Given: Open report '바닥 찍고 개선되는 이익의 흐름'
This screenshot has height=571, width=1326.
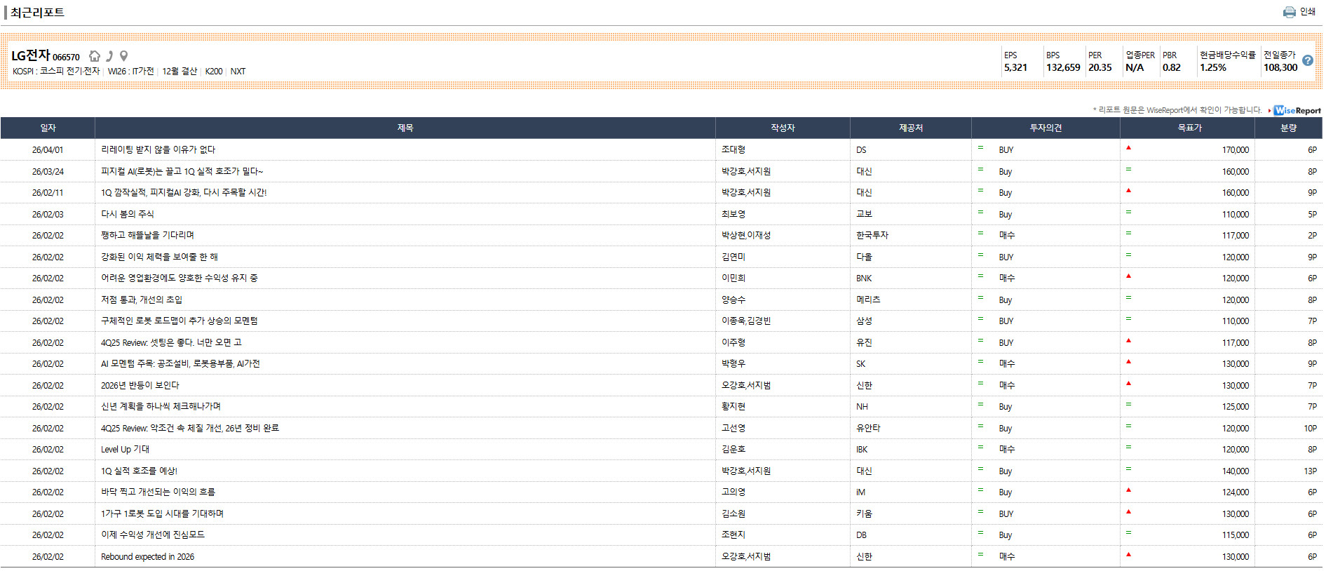Looking at the screenshot, I should click(x=158, y=492).
